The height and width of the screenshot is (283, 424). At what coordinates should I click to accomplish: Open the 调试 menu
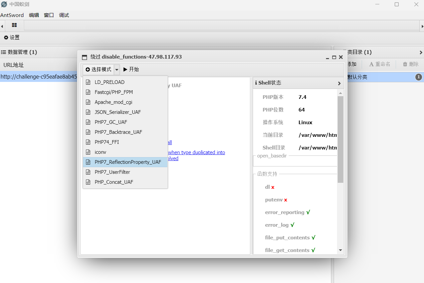[64, 15]
